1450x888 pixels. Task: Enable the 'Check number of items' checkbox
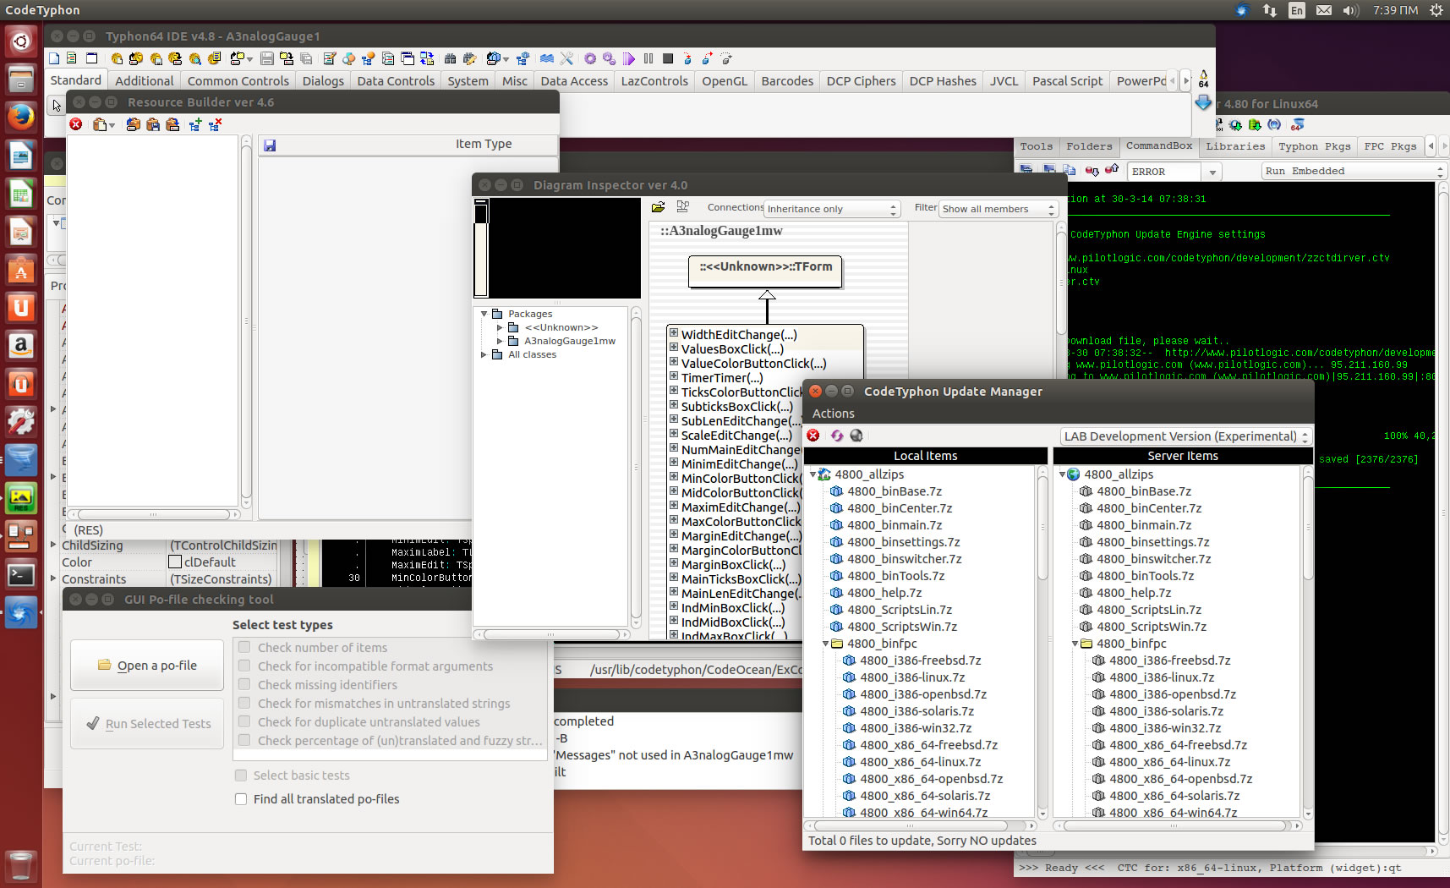click(x=244, y=647)
